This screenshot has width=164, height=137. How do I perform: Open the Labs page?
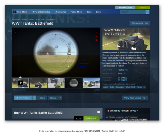[x=98, y=12]
